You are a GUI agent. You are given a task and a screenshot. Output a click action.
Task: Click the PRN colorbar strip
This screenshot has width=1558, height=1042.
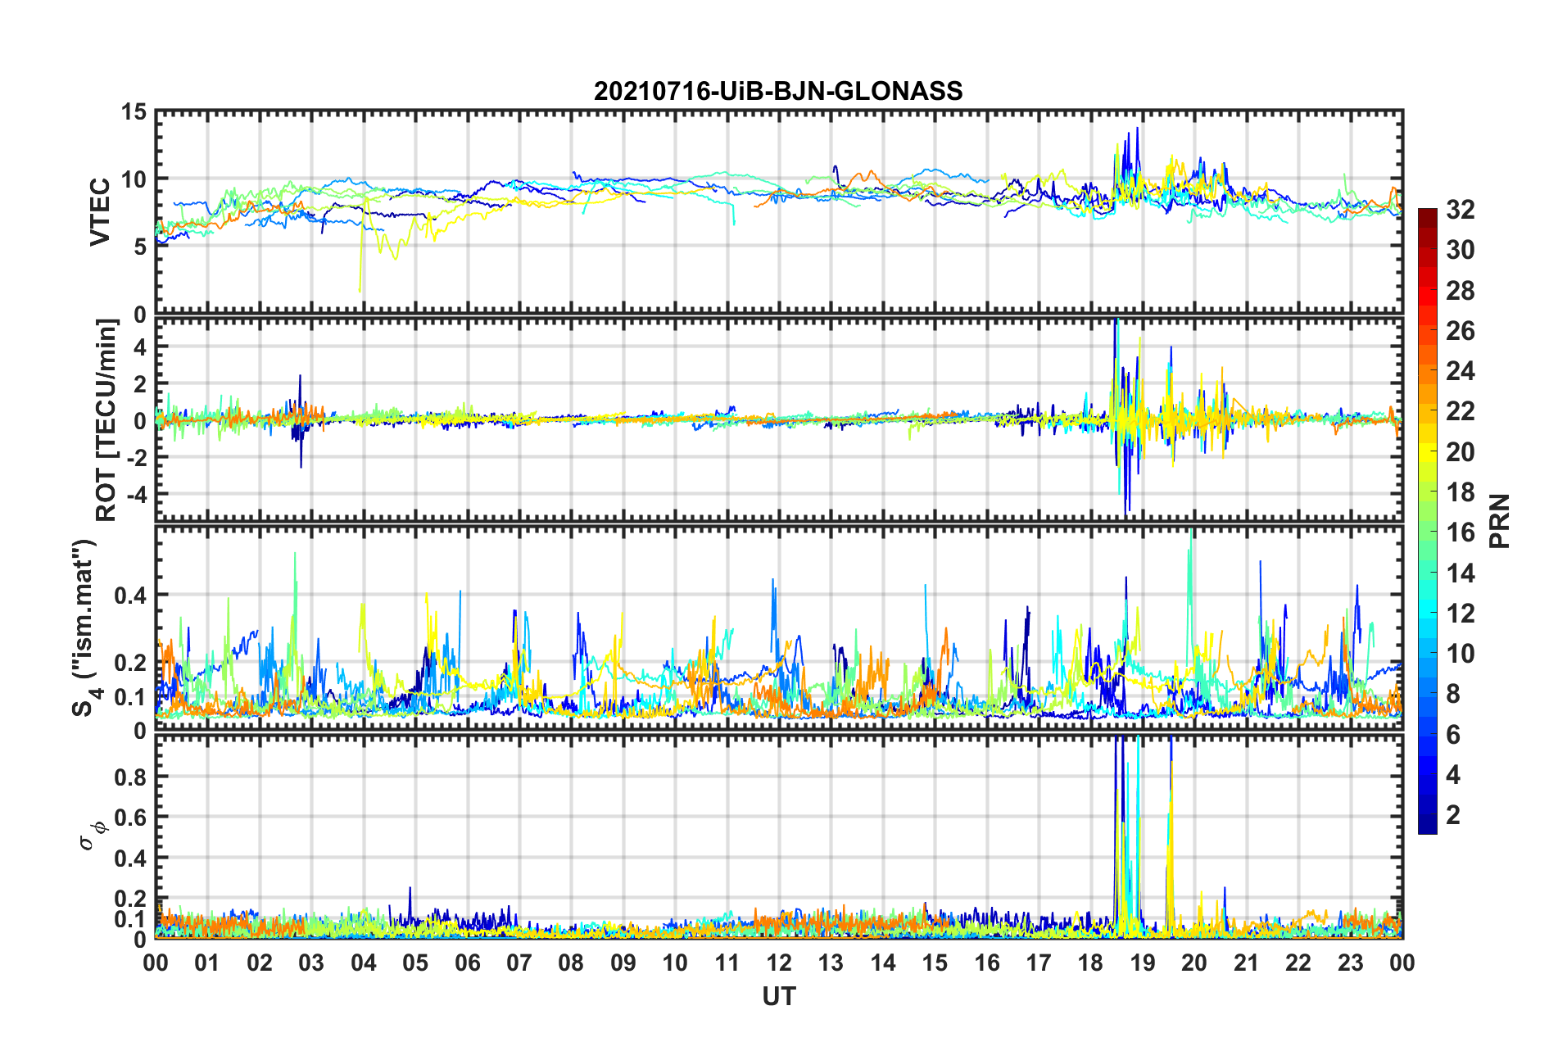(x=1427, y=521)
